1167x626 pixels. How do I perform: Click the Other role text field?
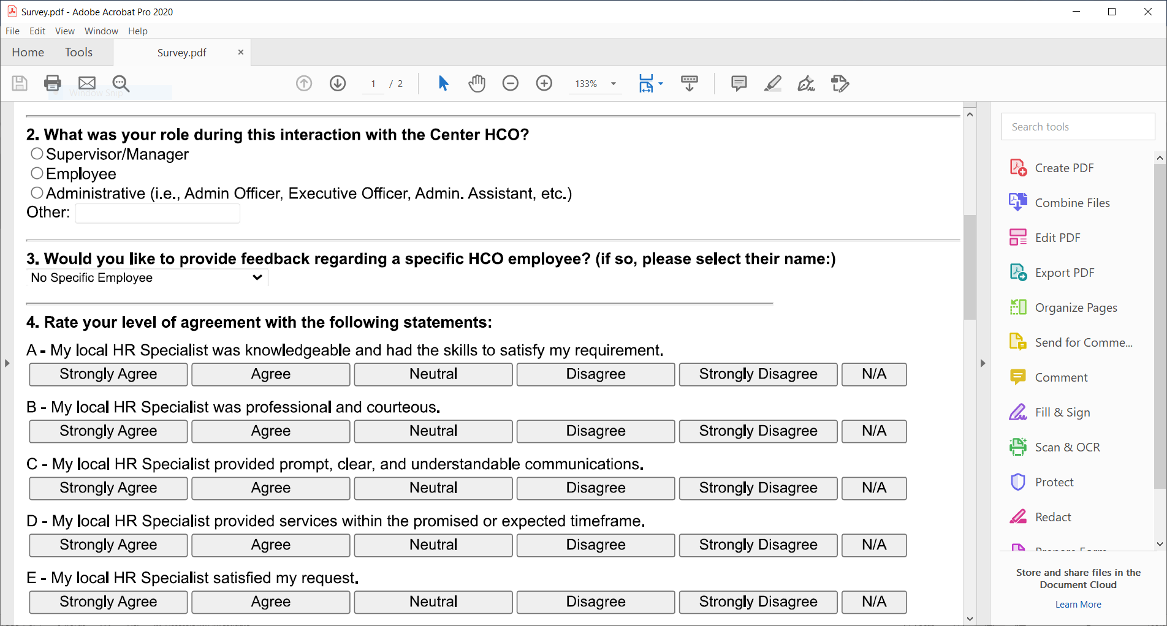[x=158, y=213]
